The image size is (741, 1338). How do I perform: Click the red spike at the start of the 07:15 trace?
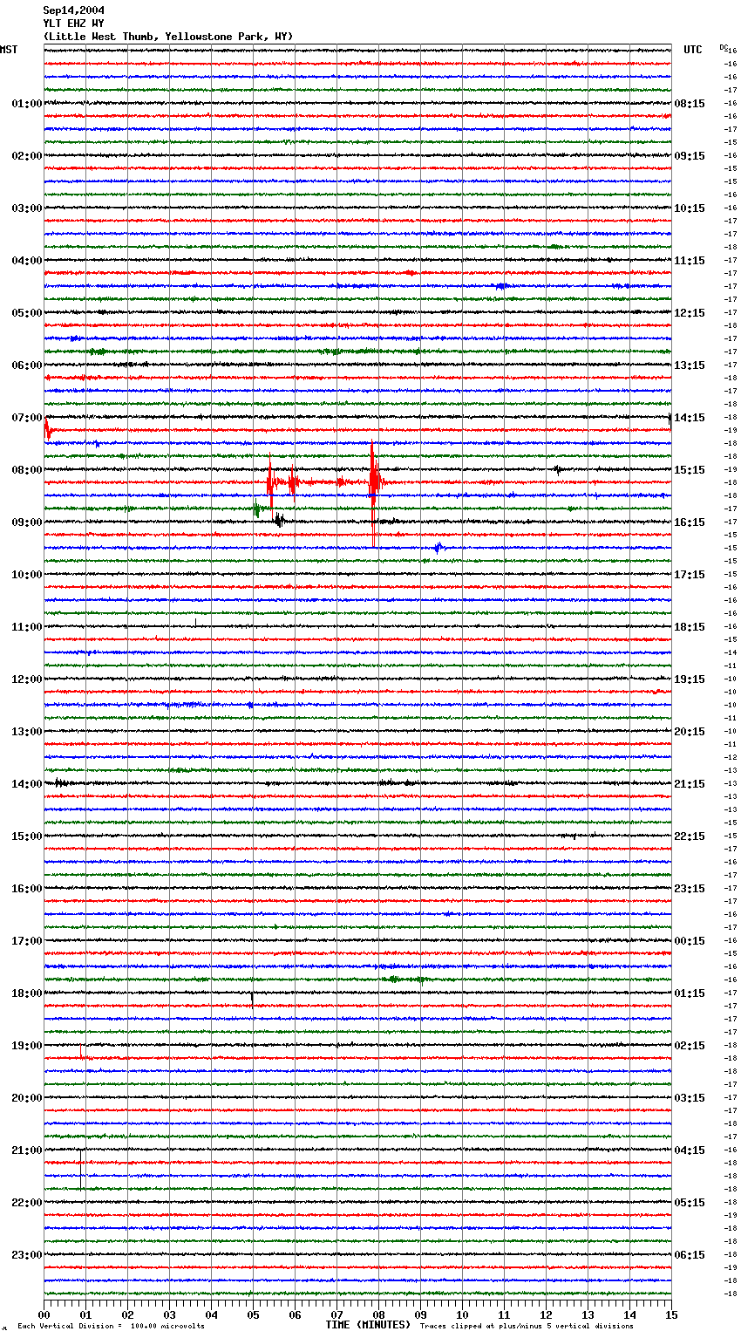tap(48, 429)
